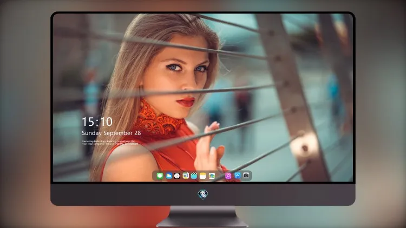
Task: Open the Camera app in dock
Action: click(x=246, y=176)
